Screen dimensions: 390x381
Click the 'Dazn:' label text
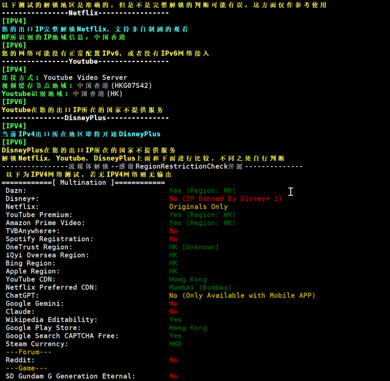pos(16,190)
